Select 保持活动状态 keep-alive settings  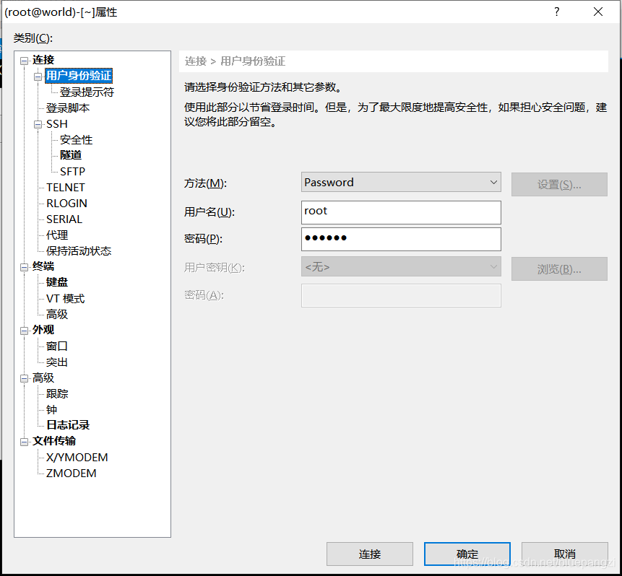pos(77,250)
